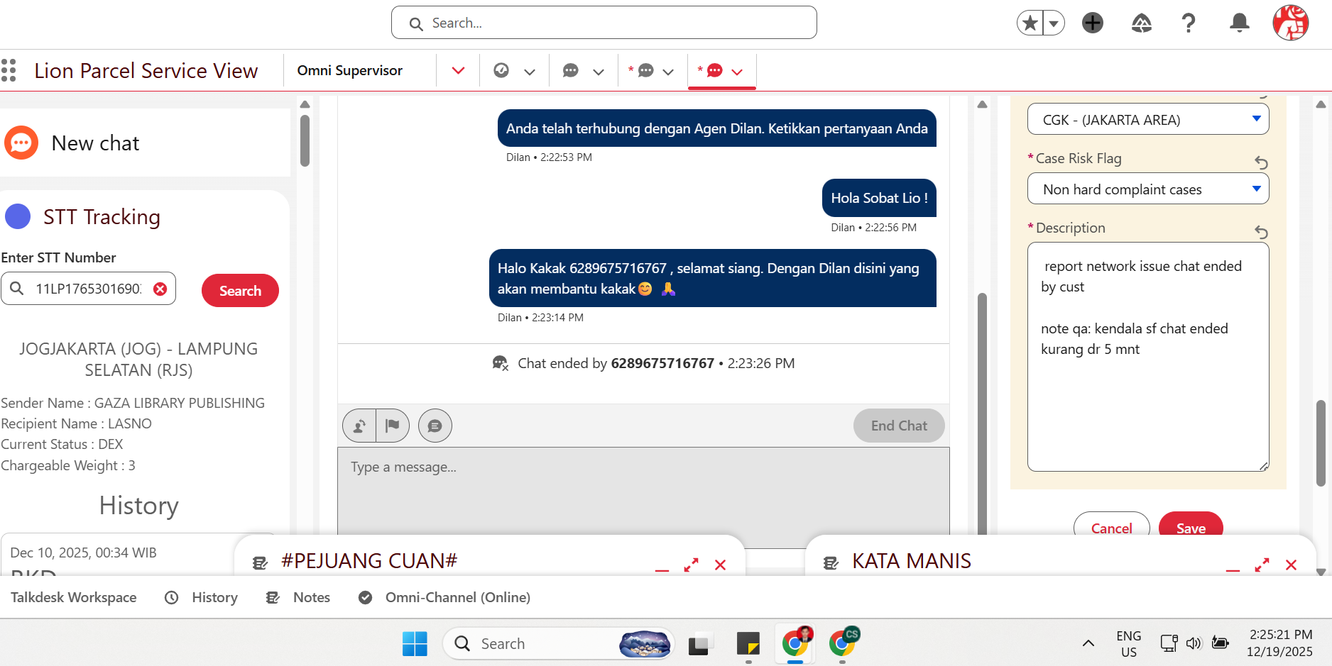Open the navigation menu chevron beside Omni Supervisor
Screen dimensions: 1332x666
[x=458, y=70]
